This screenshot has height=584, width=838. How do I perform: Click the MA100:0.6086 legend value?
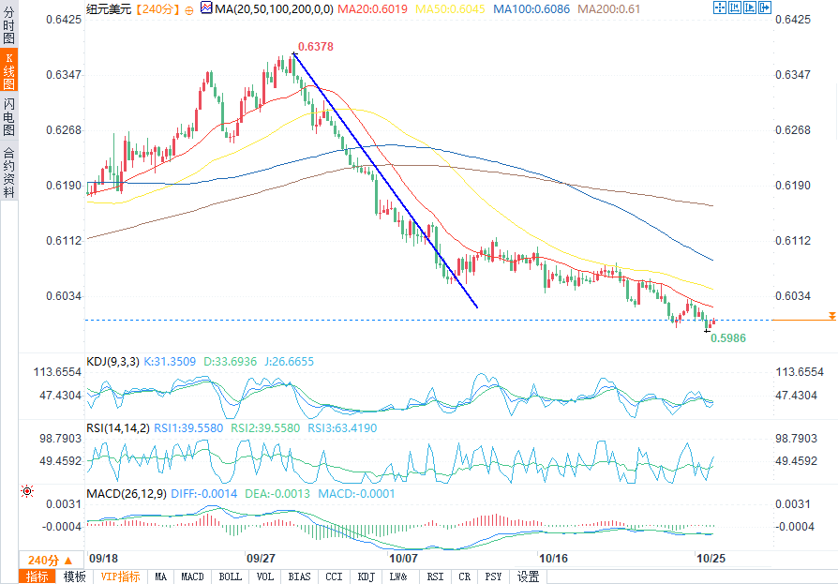(531, 9)
